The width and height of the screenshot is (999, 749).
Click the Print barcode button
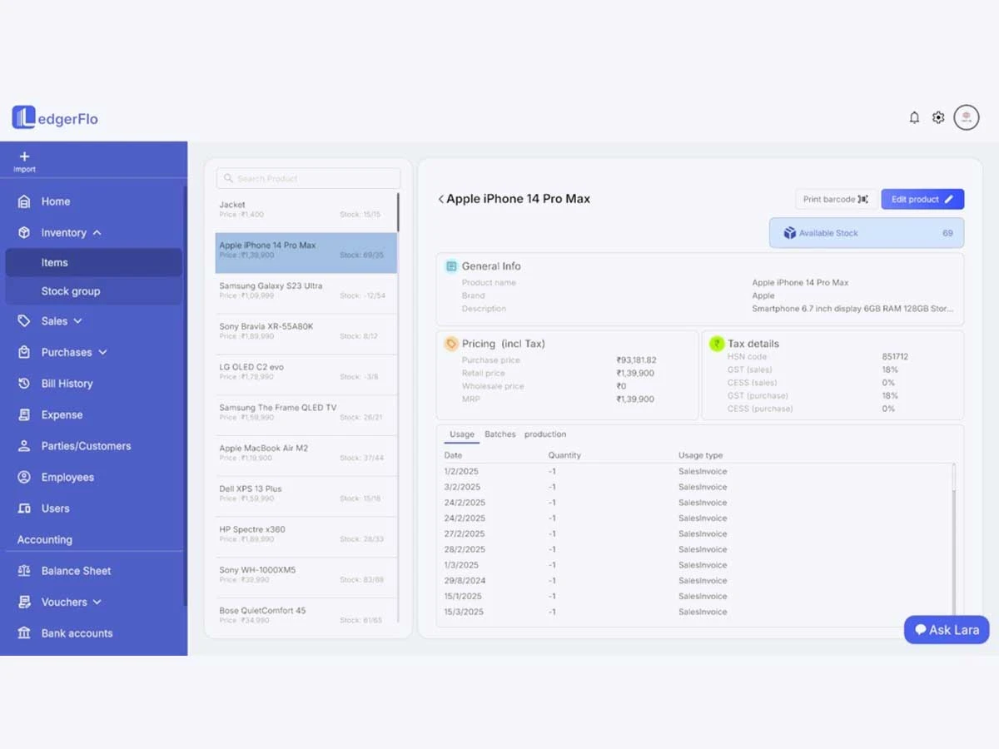(835, 200)
